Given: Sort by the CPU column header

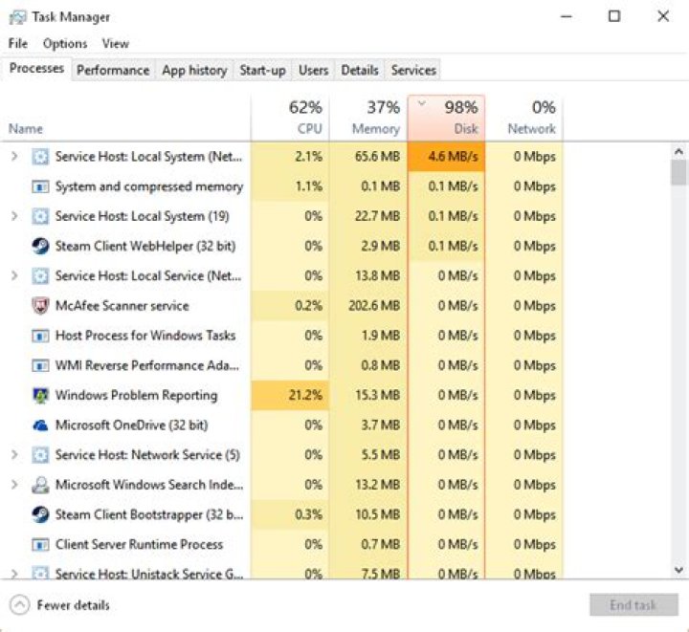Looking at the screenshot, I should [x=290, y=119].
